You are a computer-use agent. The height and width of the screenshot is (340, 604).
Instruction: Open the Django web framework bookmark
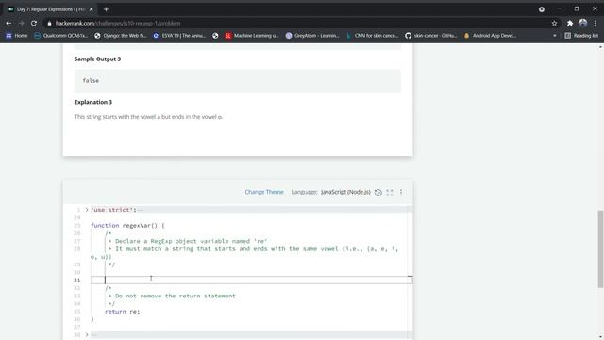(121, 36)
